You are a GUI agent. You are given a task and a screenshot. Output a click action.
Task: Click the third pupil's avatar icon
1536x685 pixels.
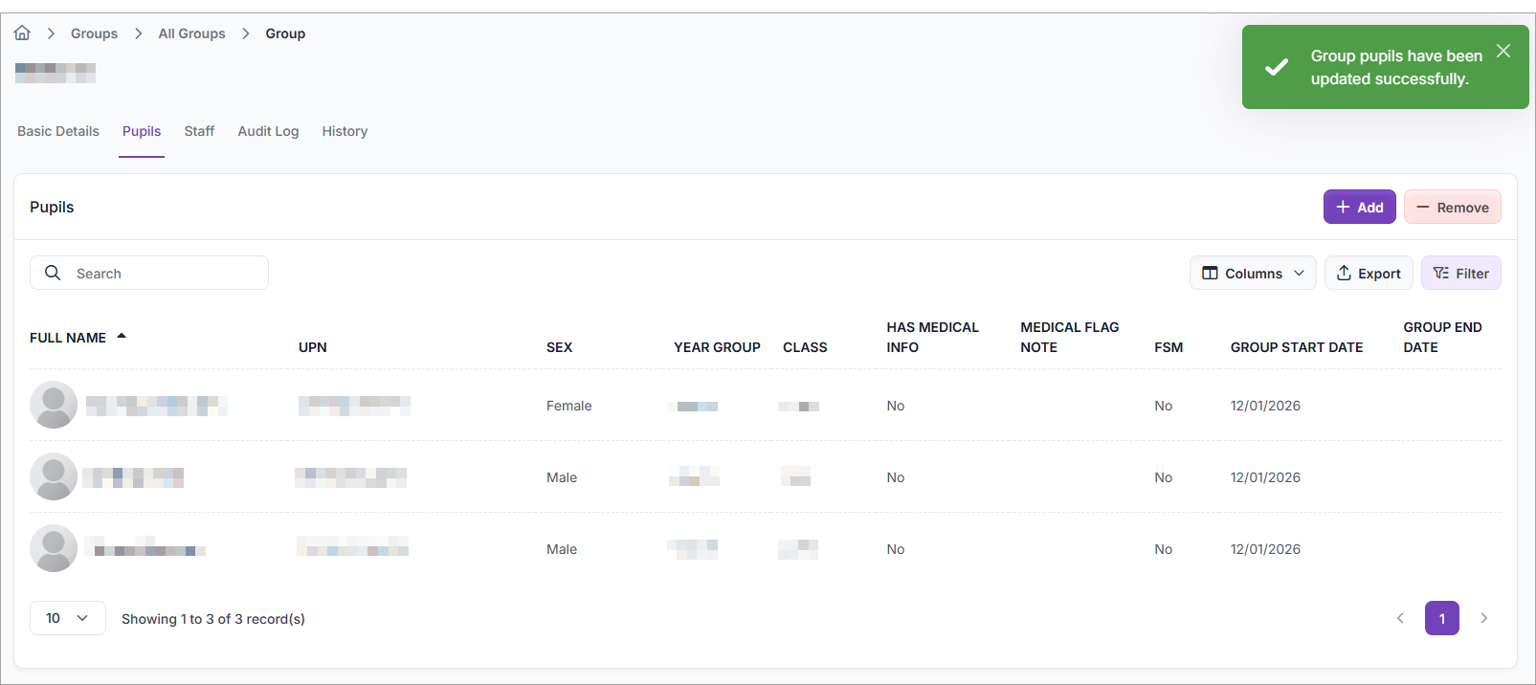54,548
